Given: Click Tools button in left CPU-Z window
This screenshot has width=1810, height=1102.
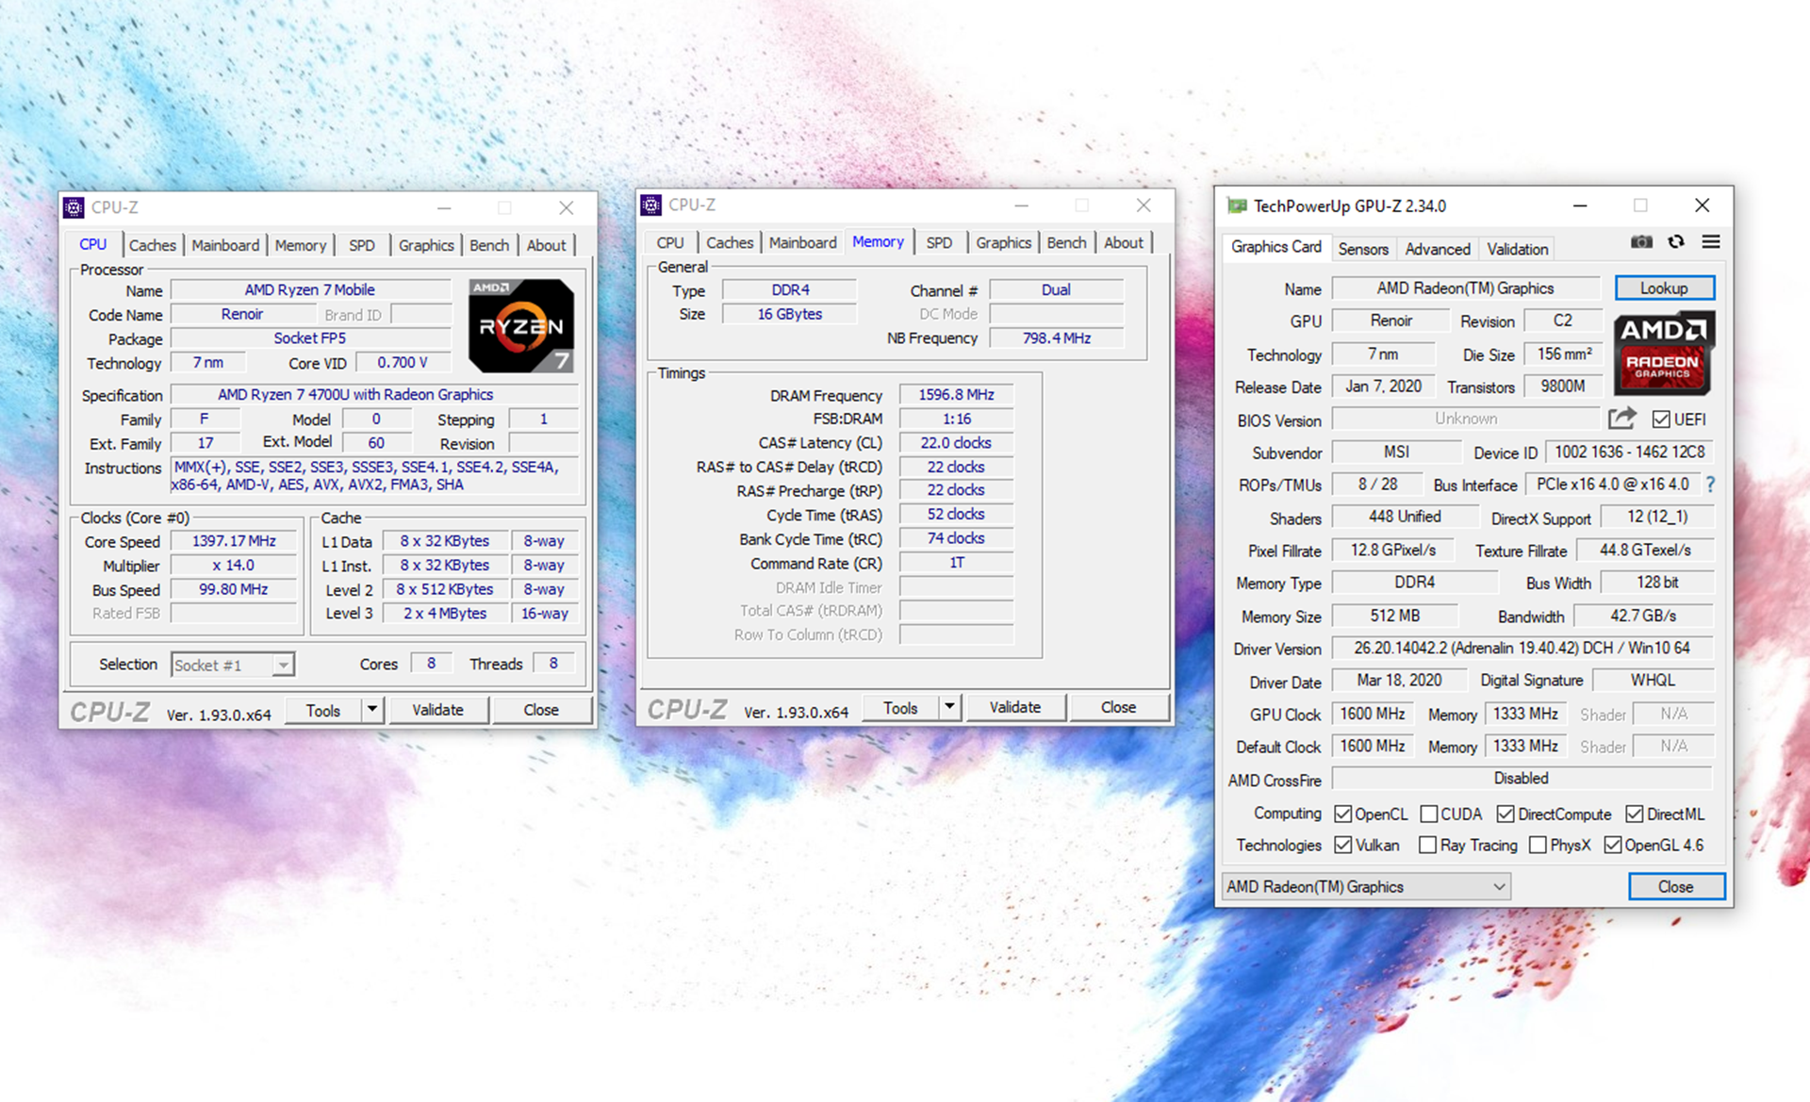Looking at the screenshot, I should coord(323,710).
